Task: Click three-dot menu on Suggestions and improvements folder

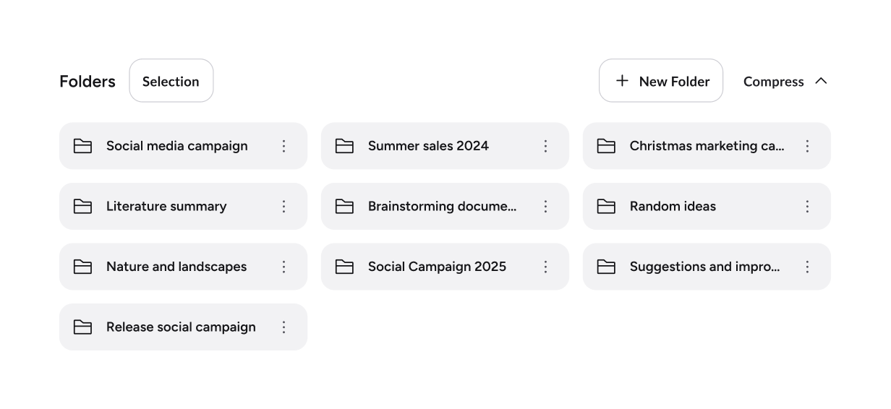Action: 807,267
